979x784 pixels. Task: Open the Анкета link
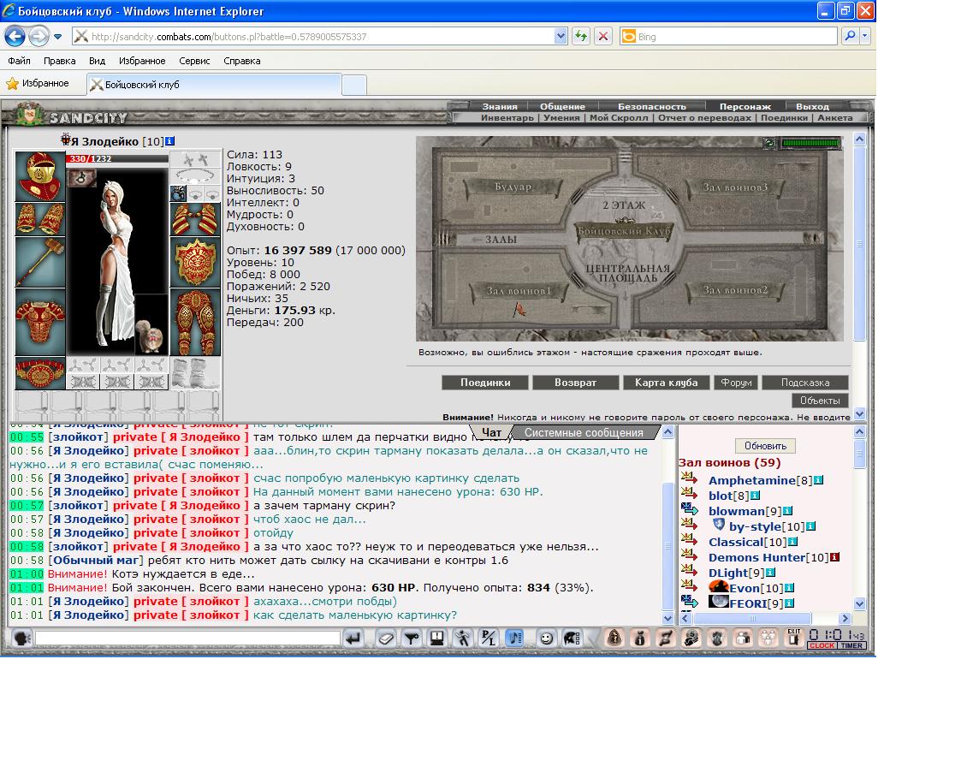point(834,117)
